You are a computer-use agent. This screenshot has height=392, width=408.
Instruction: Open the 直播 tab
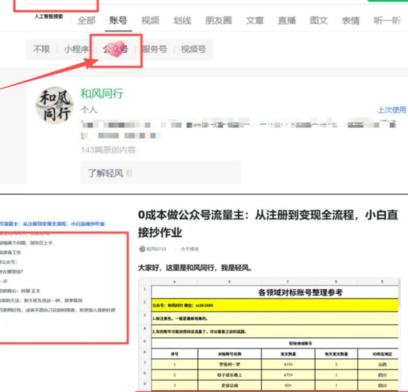point(286,20)
